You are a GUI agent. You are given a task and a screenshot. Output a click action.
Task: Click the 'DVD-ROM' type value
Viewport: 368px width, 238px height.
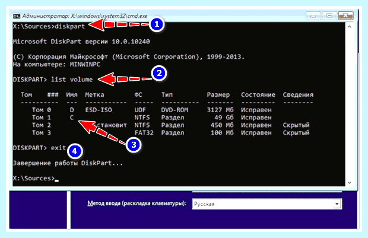click(x=175, y=110)
